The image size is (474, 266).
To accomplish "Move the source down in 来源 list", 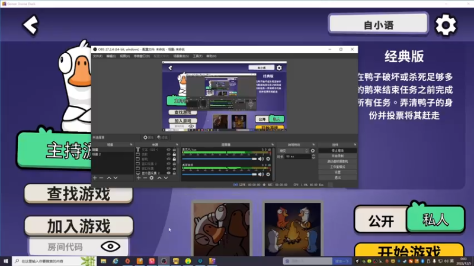I will [166, 178].
